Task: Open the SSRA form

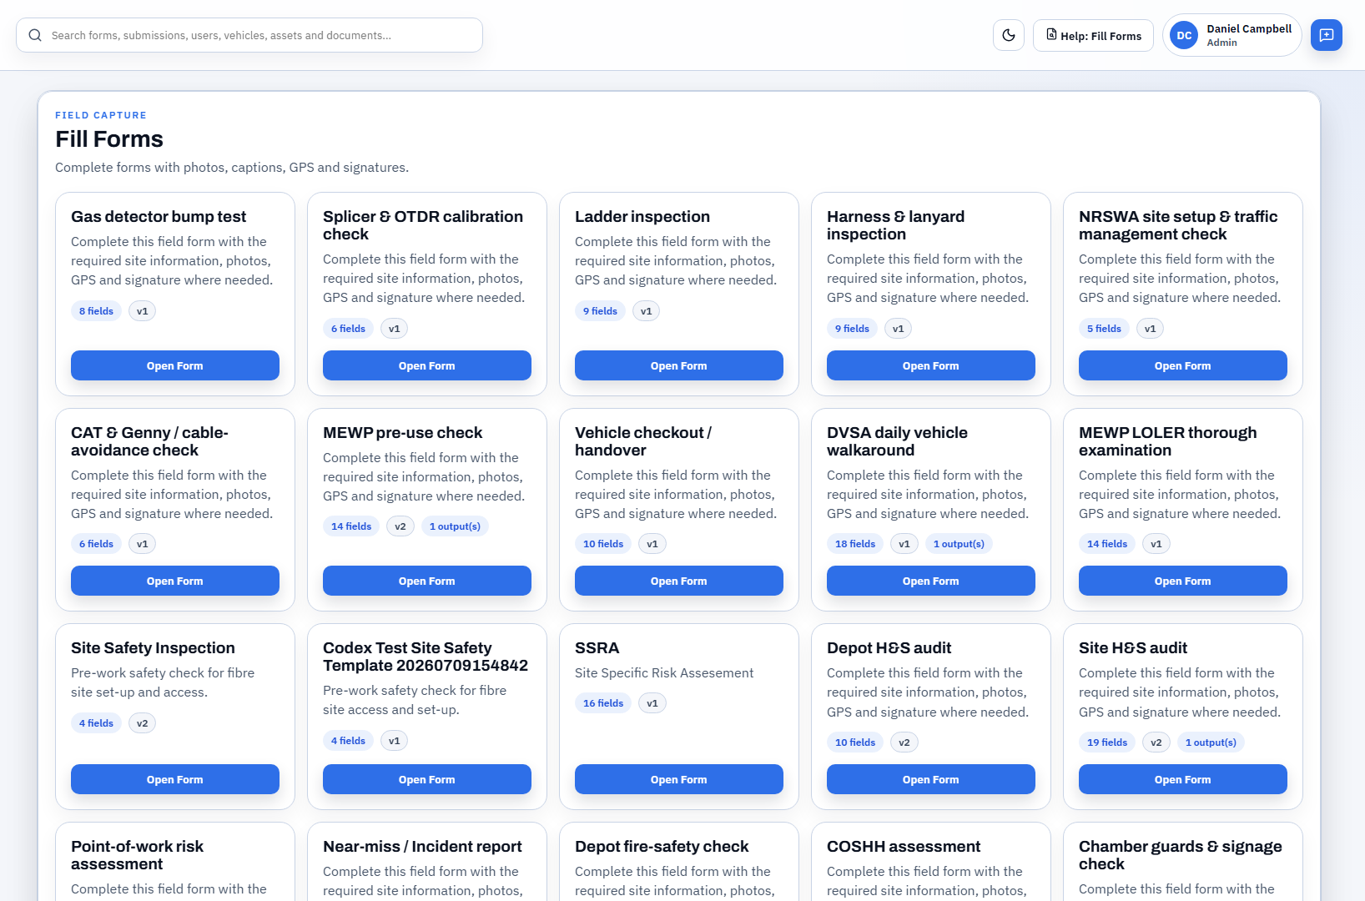Action: point(679,779)
